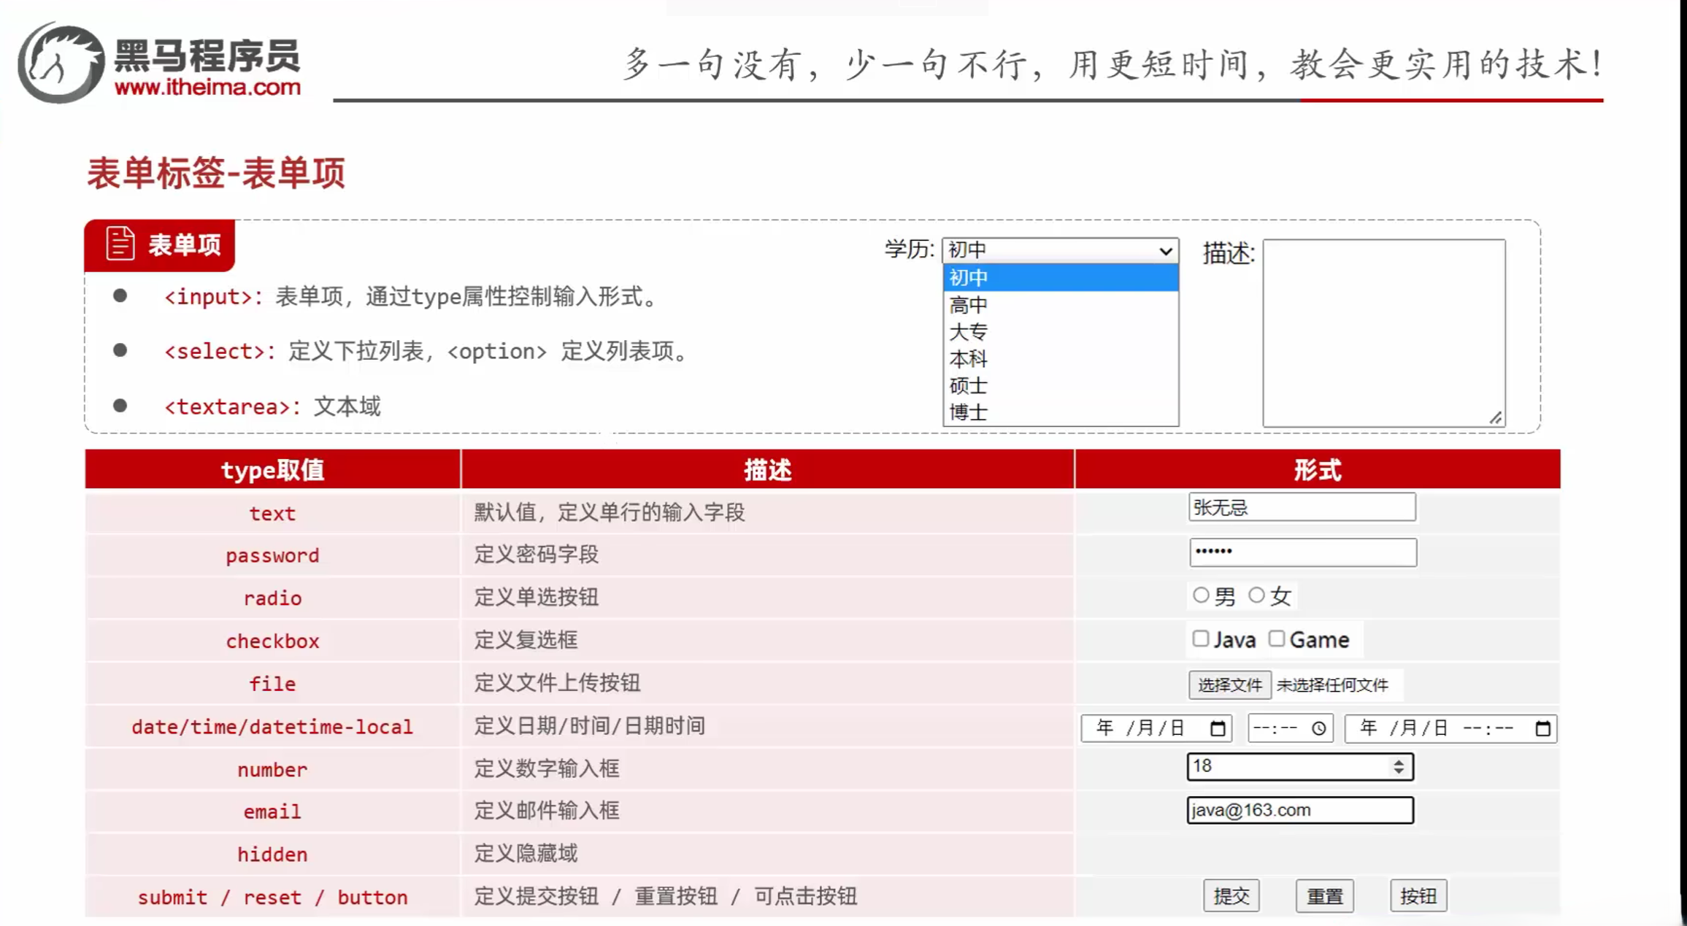Click the 选择文件 file upload button
1687x926 pixels.
[x=1230, y=684]
